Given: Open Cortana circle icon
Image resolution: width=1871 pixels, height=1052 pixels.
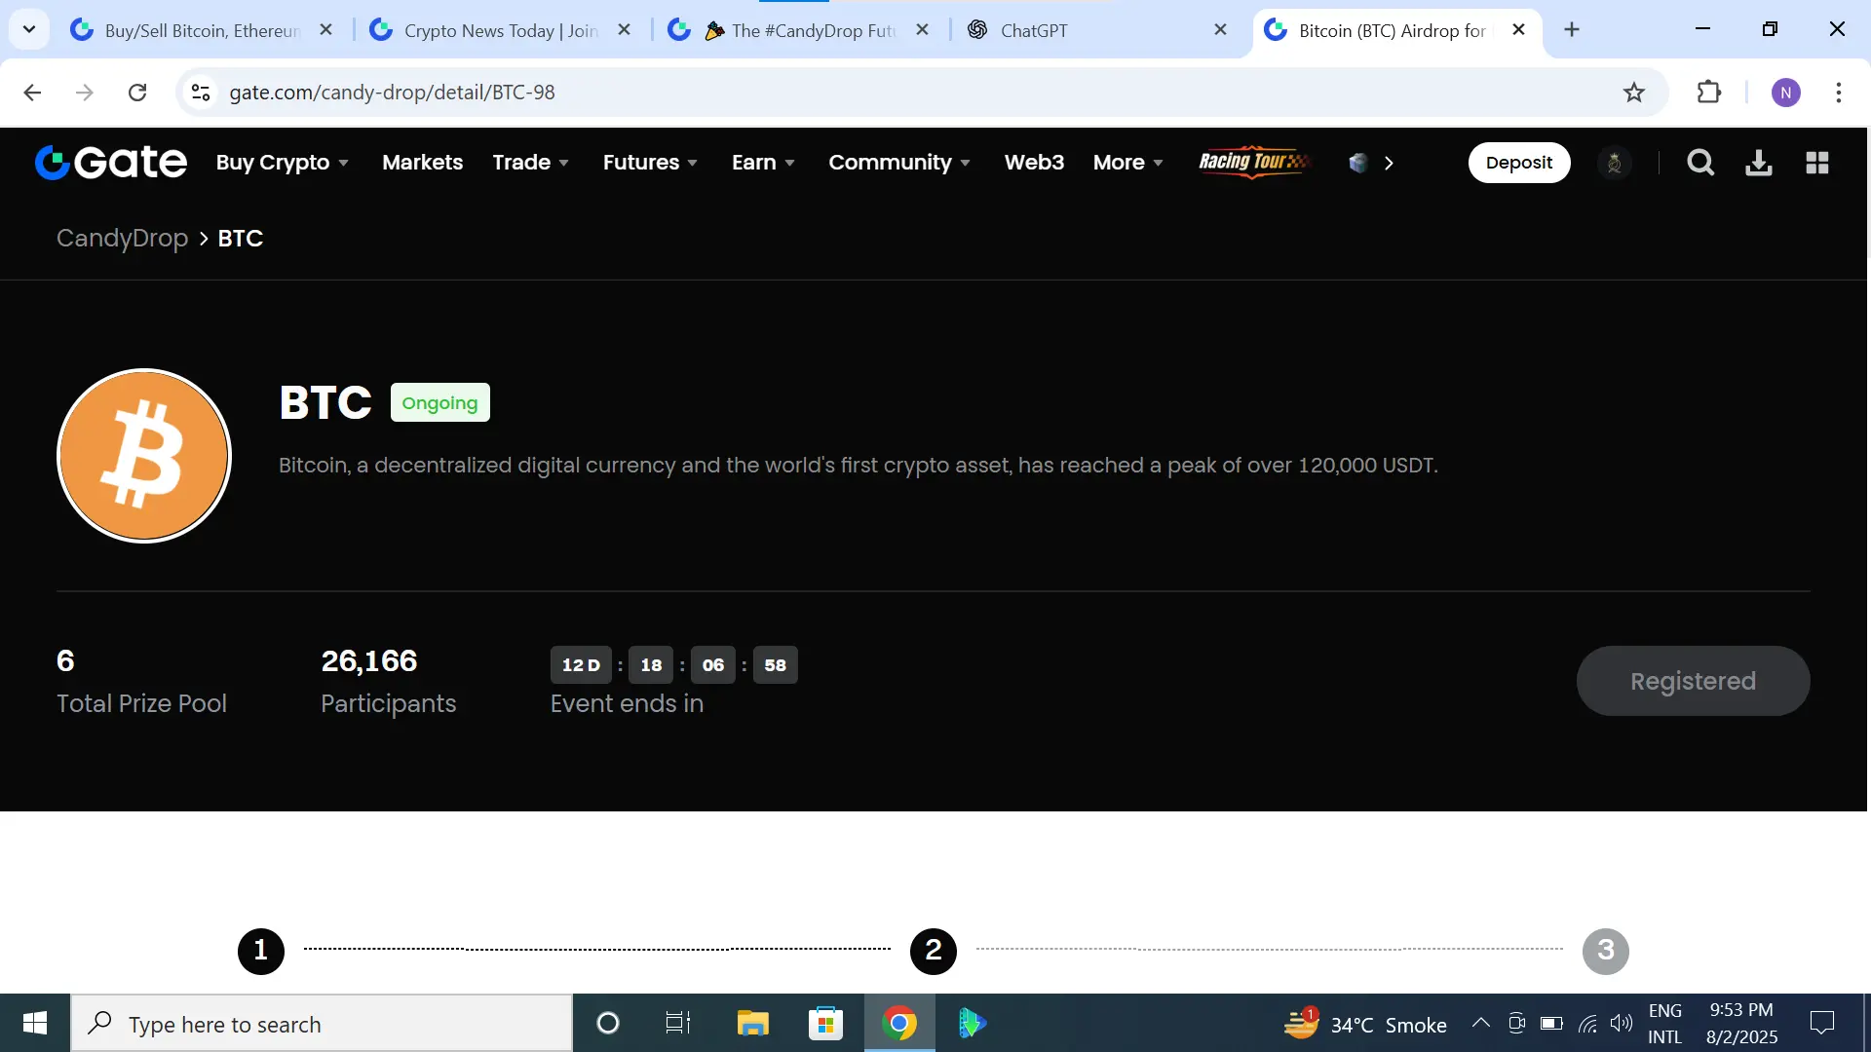Looking at the screenshot, I should (x=608, y=1024).
